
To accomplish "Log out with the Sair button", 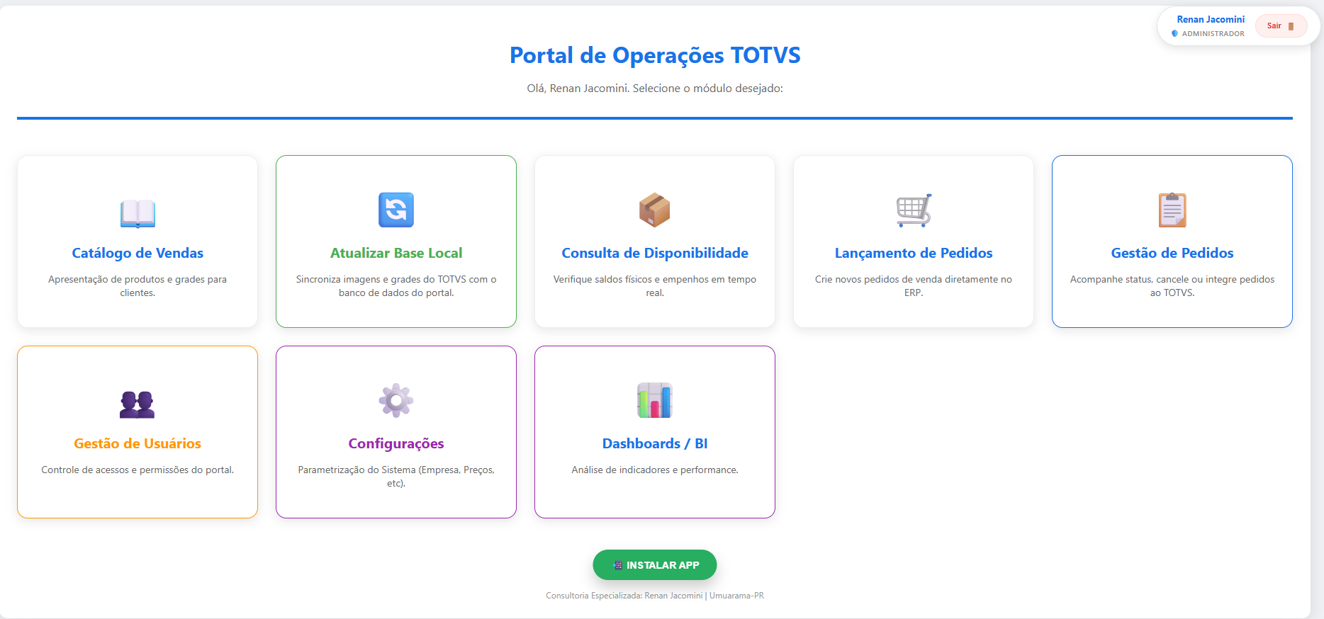I will pos(1281,26).
